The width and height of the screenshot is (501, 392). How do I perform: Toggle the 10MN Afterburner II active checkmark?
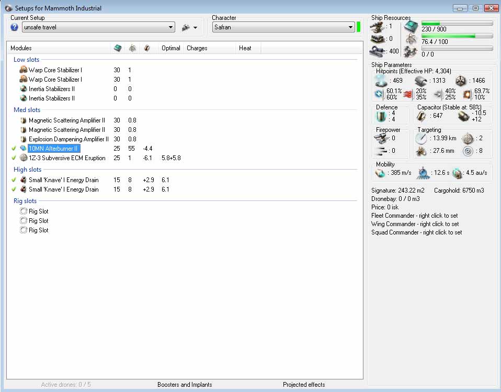tap(14, 149)
